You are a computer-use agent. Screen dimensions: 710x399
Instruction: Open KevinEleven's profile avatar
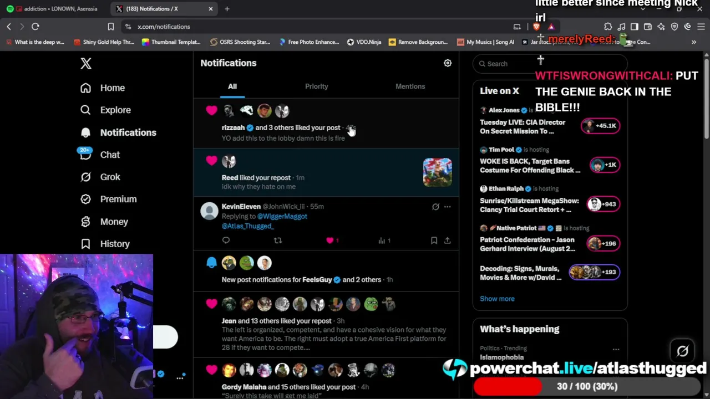210,211
